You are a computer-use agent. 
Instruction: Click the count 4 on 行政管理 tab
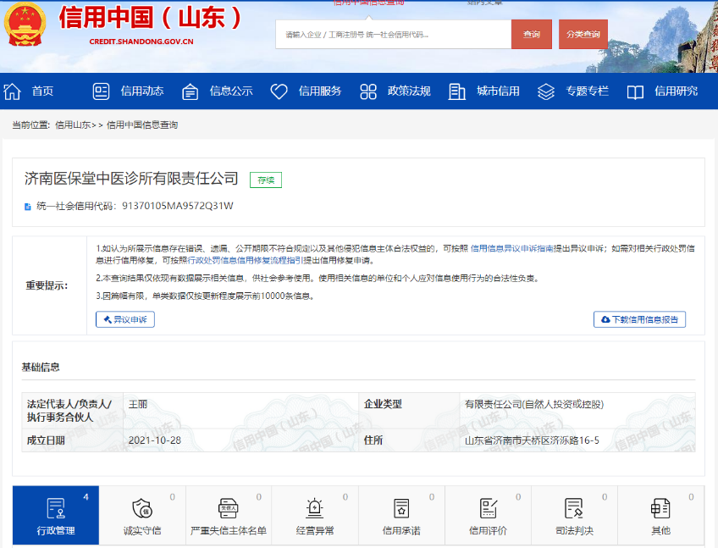coord(86,497)
